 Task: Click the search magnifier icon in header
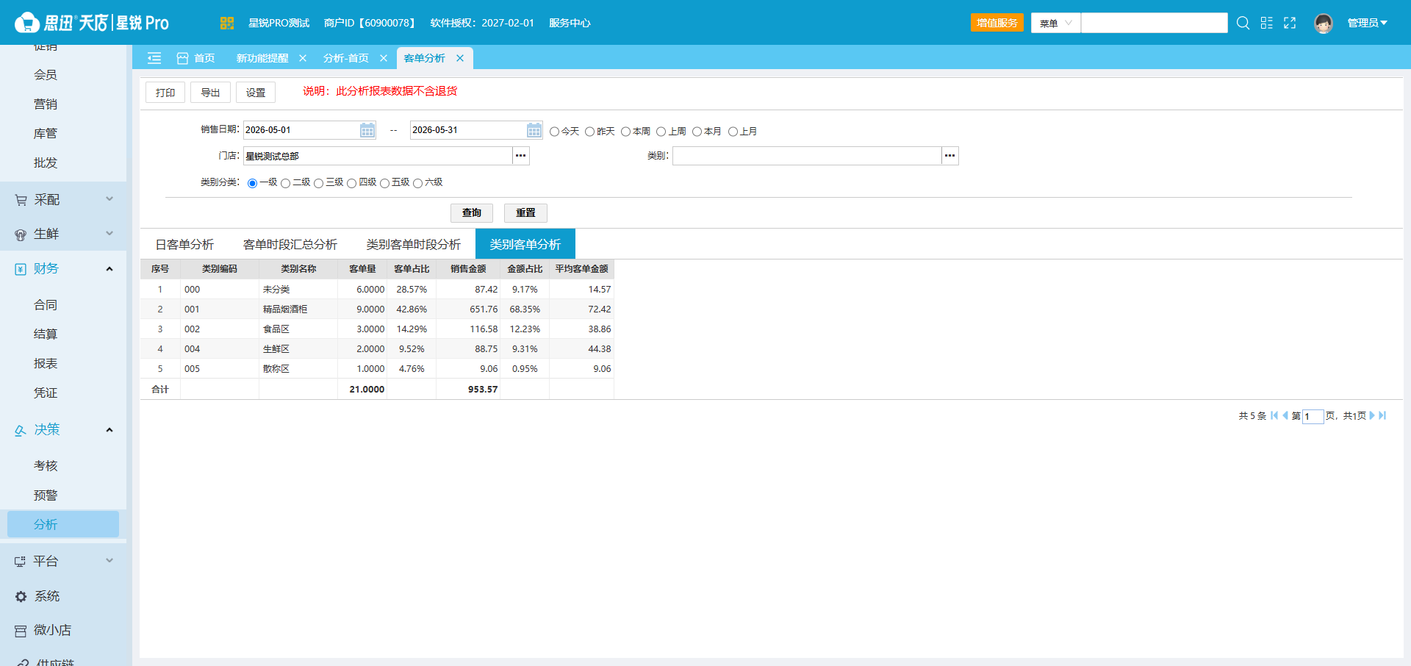1243,23
